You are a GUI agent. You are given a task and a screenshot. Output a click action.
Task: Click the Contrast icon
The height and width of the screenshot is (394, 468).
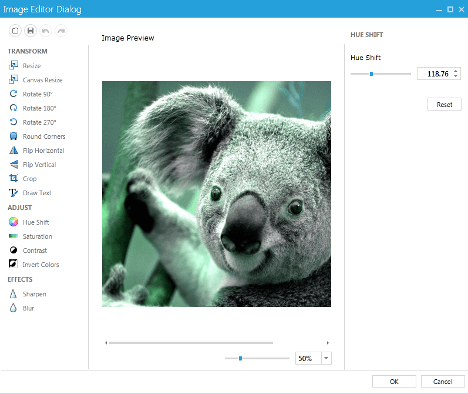pos(14,250)
